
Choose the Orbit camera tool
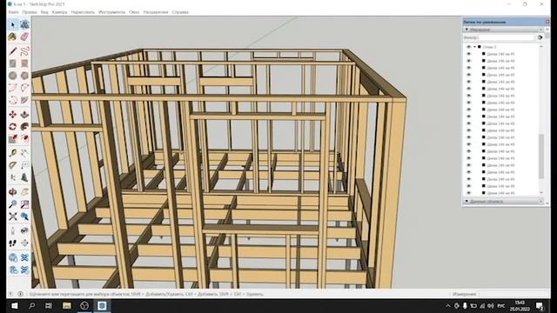(x=13, y=192)
